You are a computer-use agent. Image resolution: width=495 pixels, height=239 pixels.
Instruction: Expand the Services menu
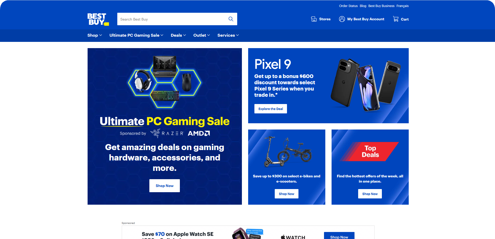(228, 35)
